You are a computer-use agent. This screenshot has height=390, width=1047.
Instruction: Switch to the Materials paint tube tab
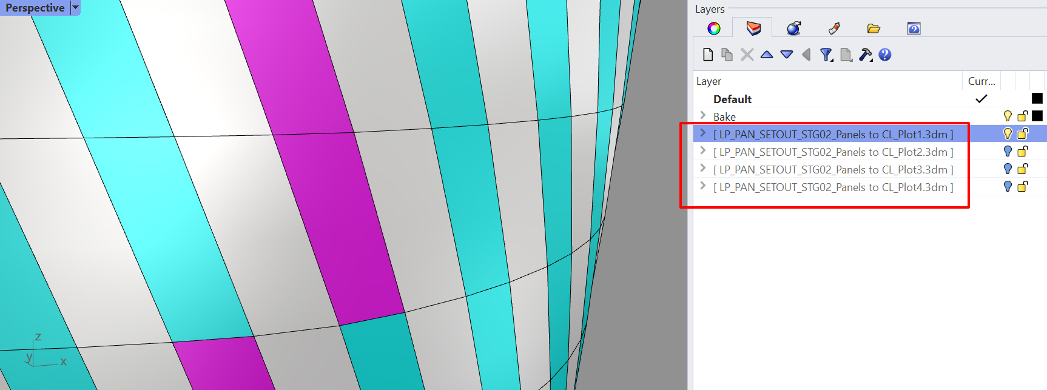pos(834,29)
